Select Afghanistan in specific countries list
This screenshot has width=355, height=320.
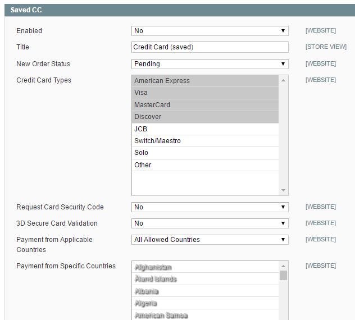(x=205, y=267)
